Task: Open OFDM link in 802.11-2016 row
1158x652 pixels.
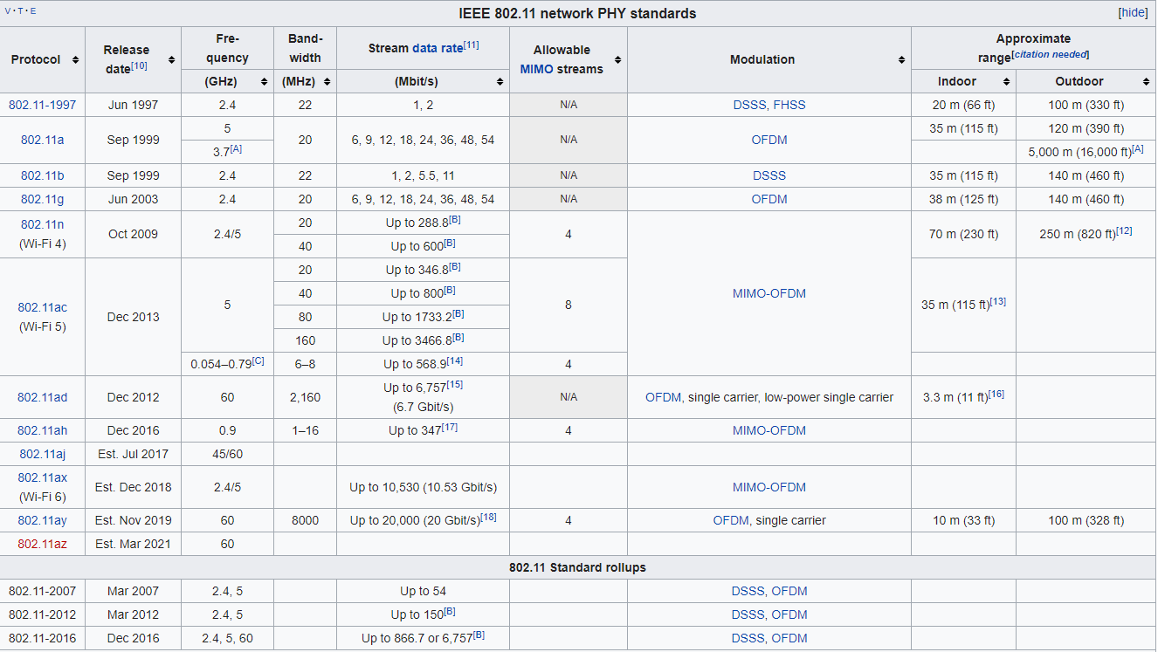Action: click(x=789, y=638)
